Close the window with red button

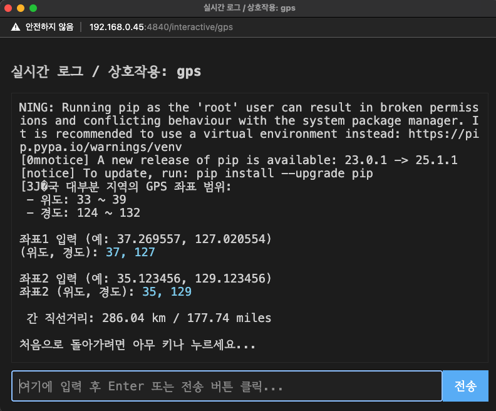[x=8, y=8]
